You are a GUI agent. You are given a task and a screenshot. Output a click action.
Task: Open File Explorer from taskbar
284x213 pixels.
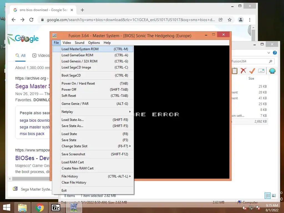[22, 207]
